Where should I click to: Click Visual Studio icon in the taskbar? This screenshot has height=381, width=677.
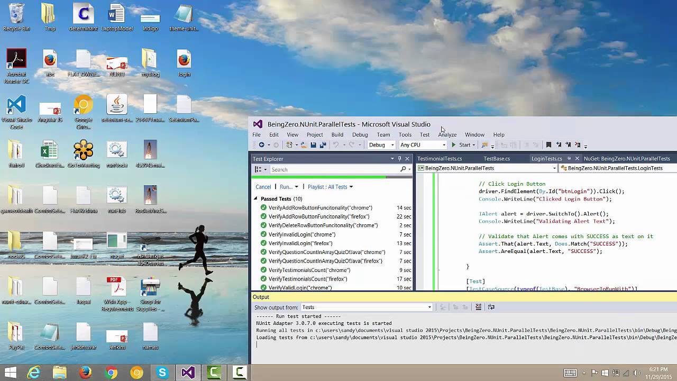coord(188,373)
